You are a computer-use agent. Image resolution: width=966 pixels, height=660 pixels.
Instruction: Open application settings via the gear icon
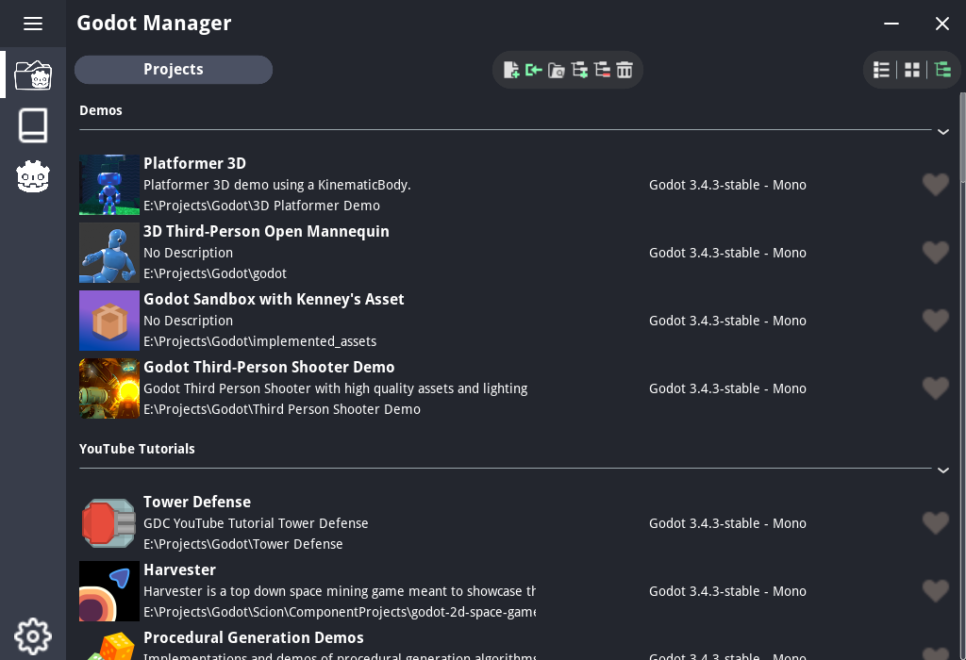33,636
